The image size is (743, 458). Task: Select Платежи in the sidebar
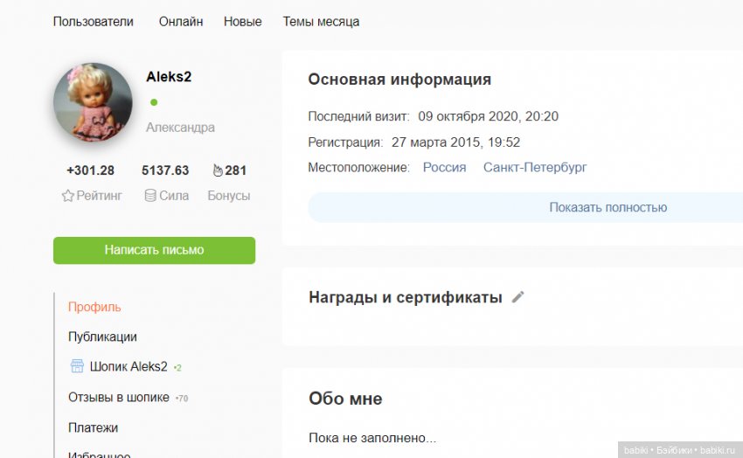click(93, 427)
